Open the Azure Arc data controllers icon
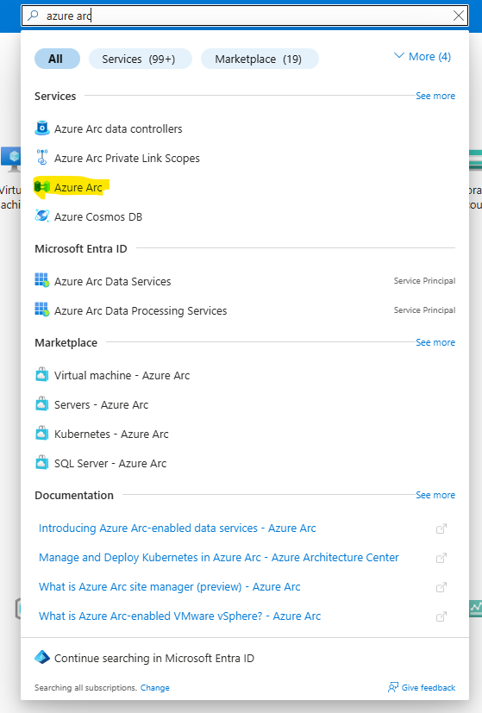Image resolution: width=482 pixels, height=713 pixels. click(x=42, y=128)
